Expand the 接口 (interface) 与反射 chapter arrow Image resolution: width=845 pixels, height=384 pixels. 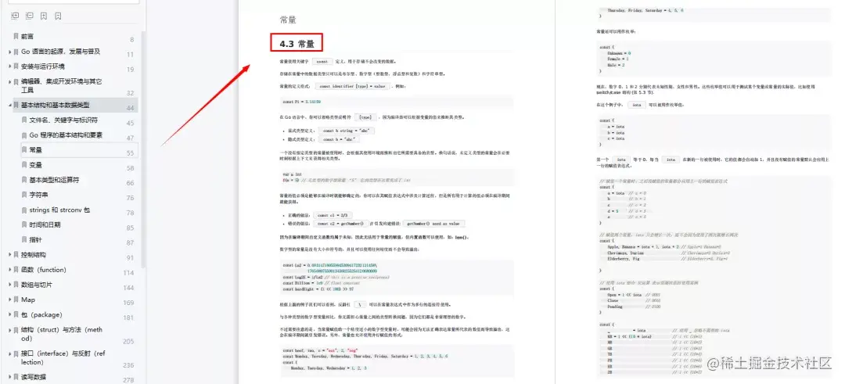pos(9,353)
